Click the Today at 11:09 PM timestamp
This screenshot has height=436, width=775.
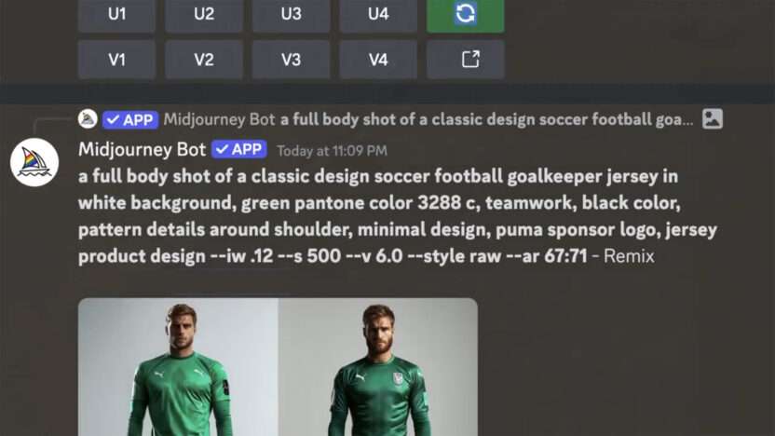[332, 151]
